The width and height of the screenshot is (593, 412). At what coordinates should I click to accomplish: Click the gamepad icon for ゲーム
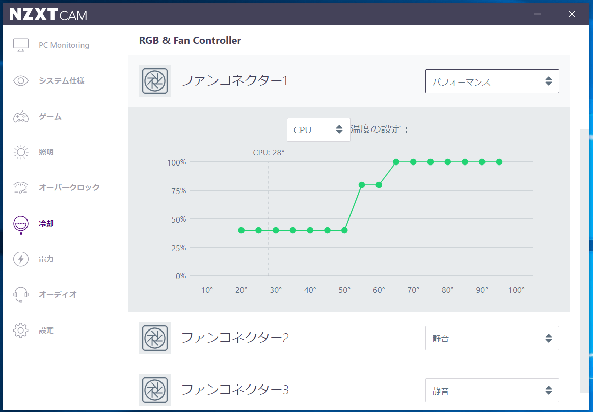point(21,117)
